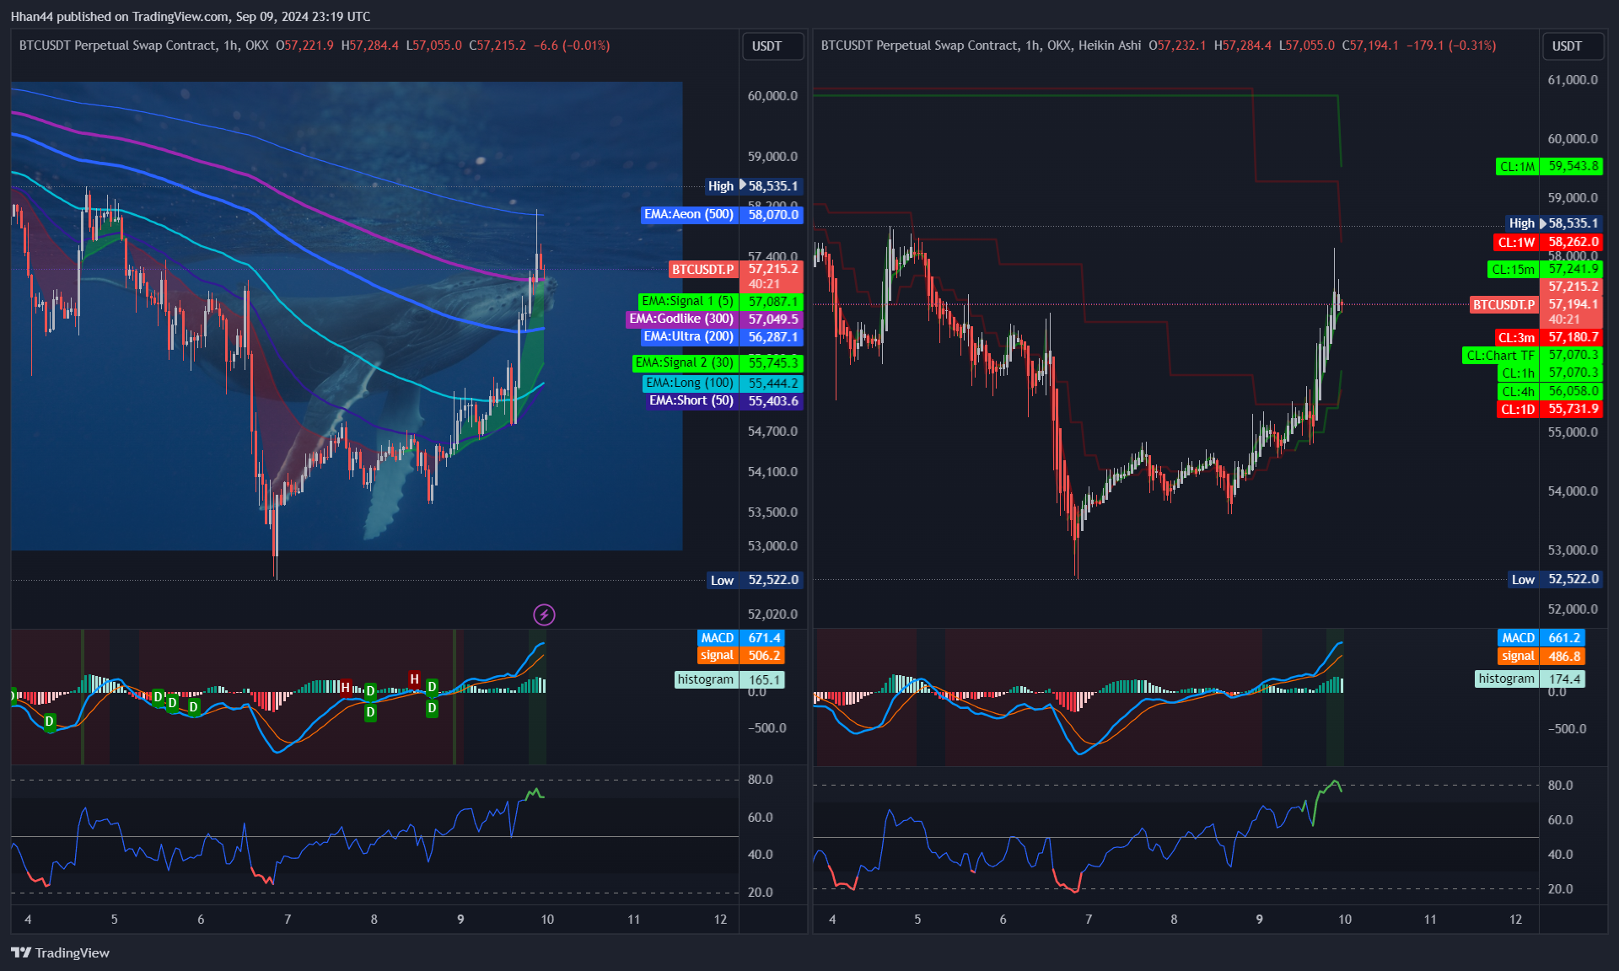Click date 11 on right chart time axis
The image size is (1619, 971).
(1430, 919)
